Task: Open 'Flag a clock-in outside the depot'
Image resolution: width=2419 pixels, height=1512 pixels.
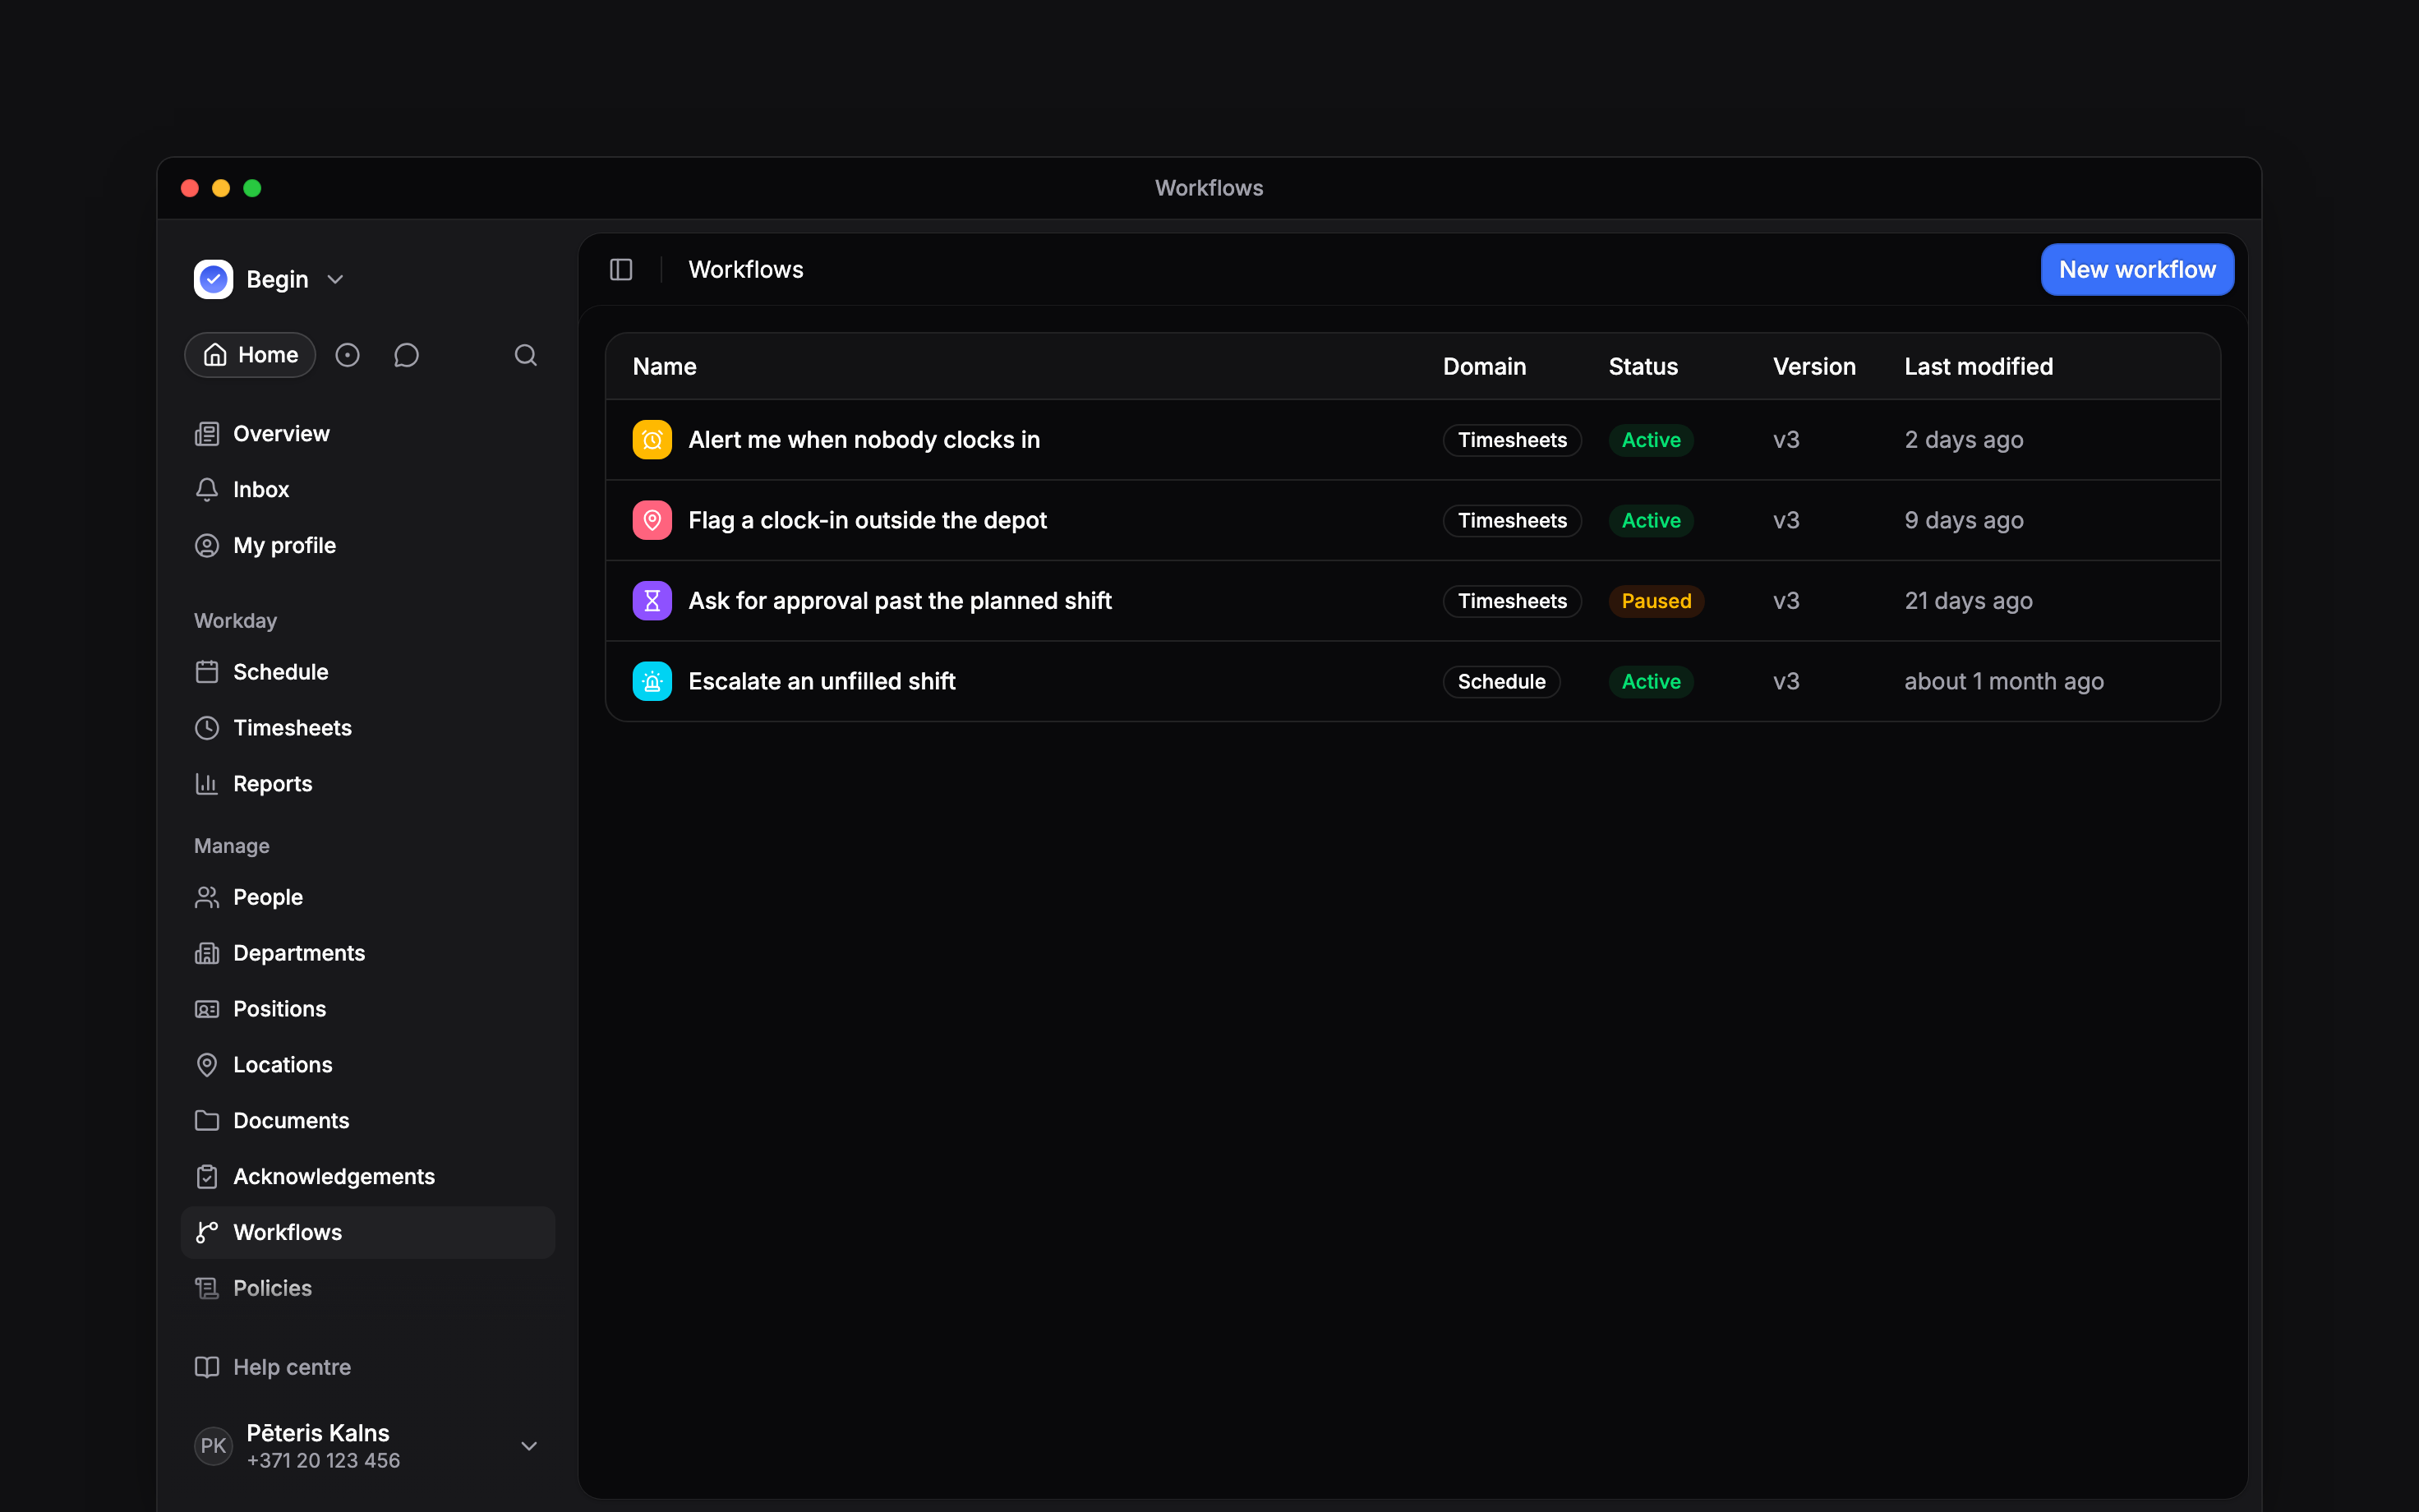Action: click(x=867, y=521)
